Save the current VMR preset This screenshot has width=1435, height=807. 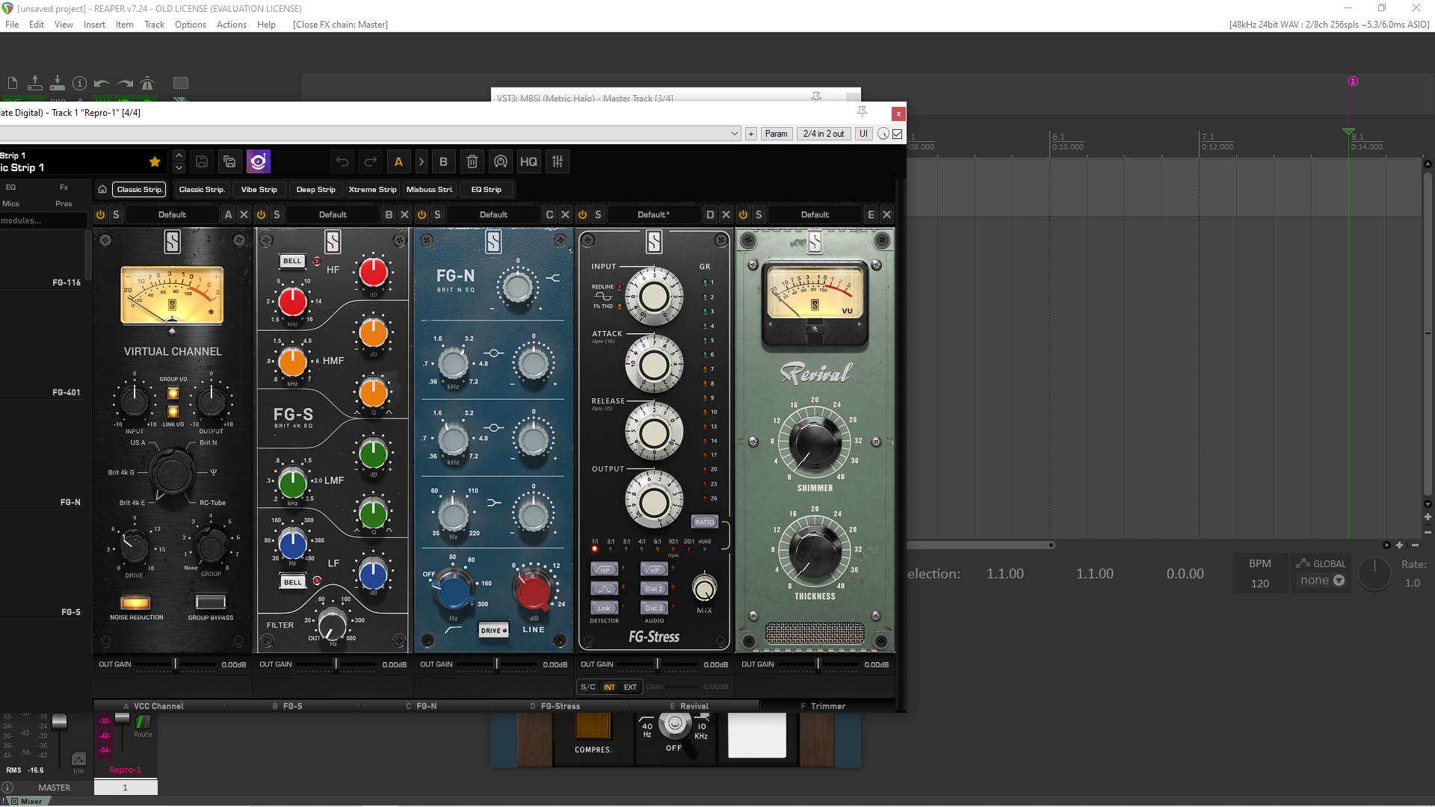click(201, 161)
